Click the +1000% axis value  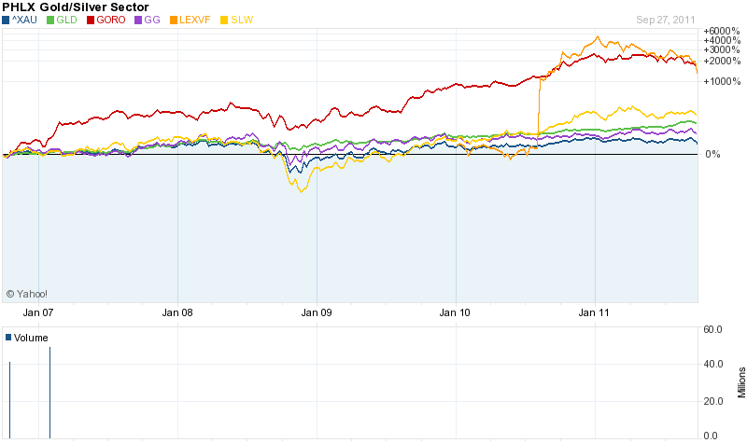(x=722, y=81)
